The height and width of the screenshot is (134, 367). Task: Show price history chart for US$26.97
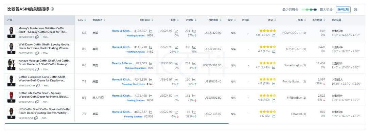[x=176, y=31]
